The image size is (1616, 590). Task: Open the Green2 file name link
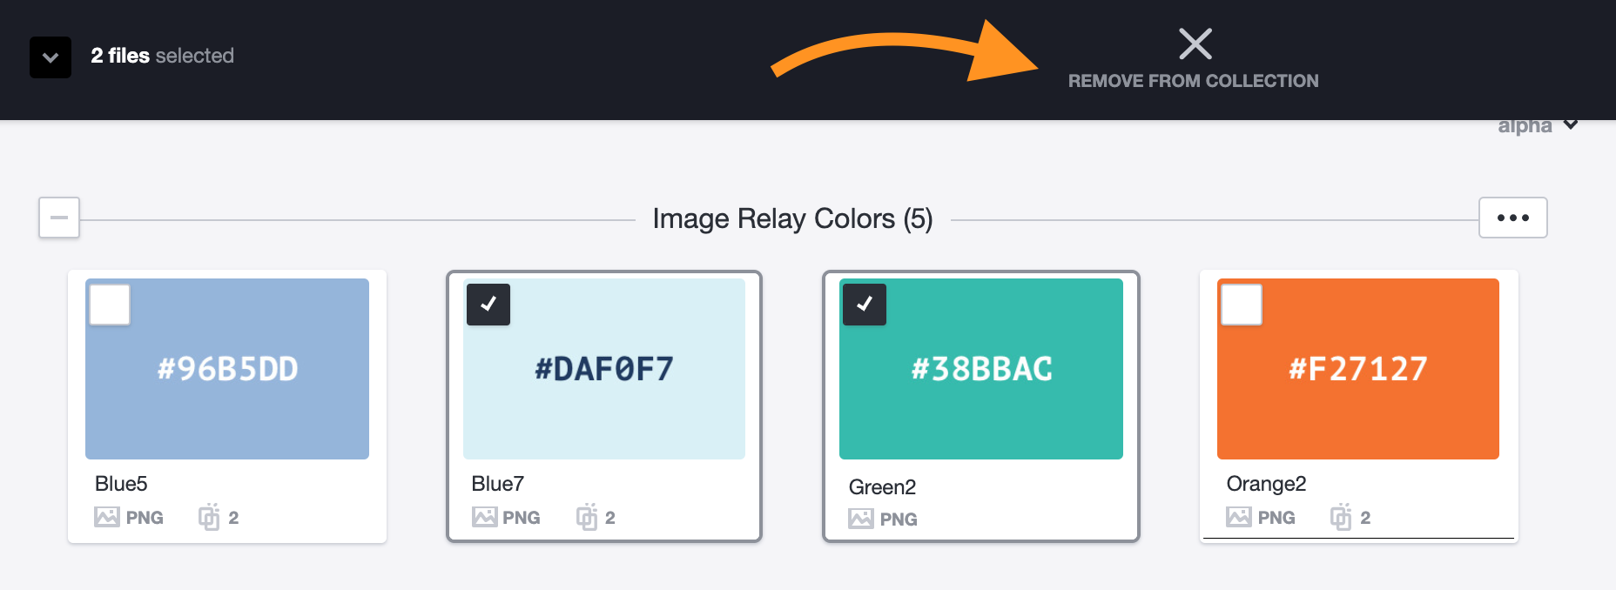[x=882, y=487]
